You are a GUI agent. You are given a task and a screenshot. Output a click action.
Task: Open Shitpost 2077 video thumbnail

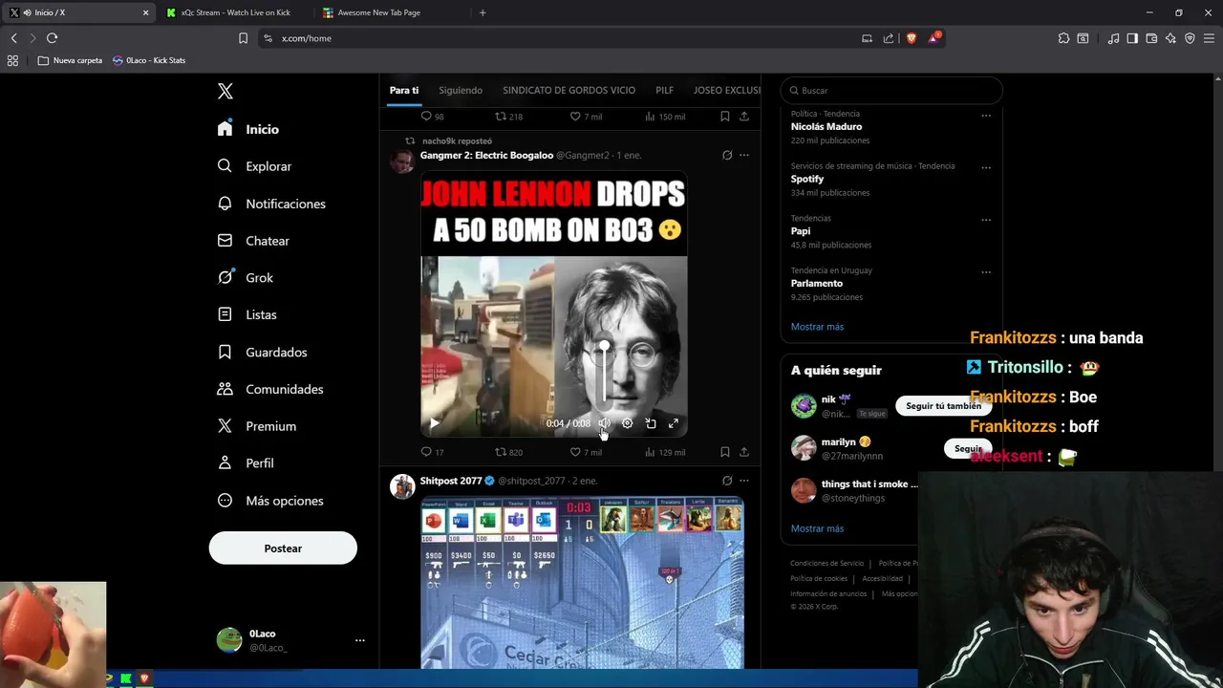click(582, 583)
